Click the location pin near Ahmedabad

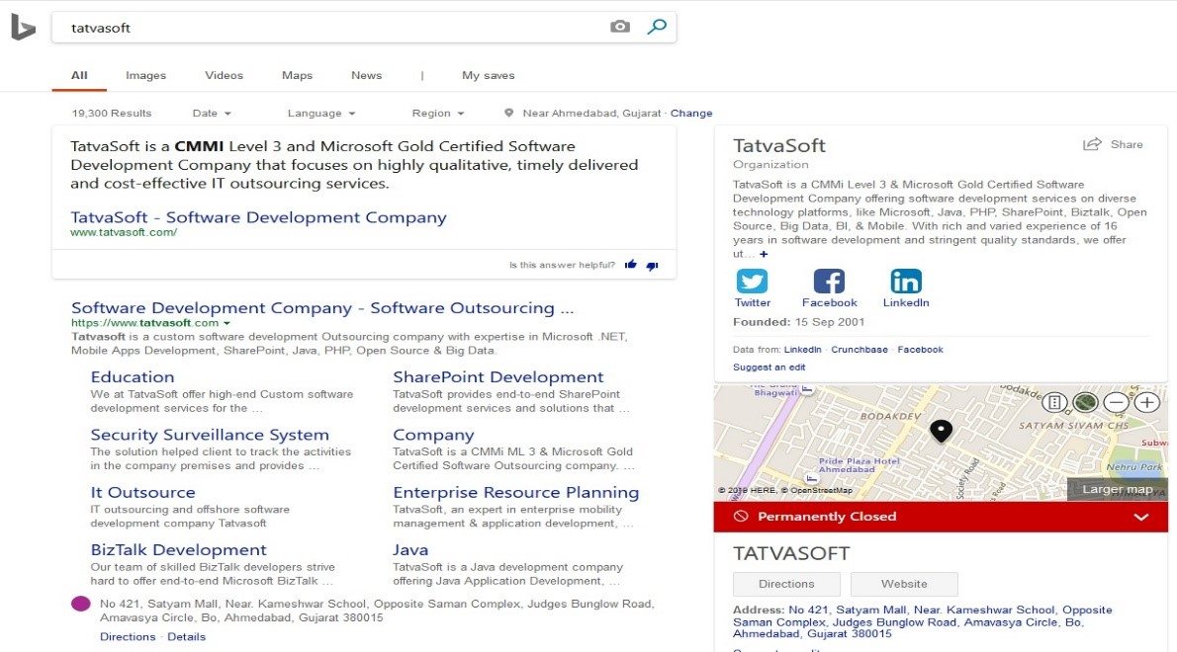click(509, 114)
